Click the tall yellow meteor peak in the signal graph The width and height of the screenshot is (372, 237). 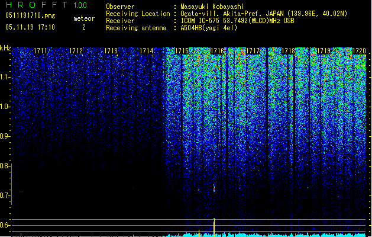[214, 228]
